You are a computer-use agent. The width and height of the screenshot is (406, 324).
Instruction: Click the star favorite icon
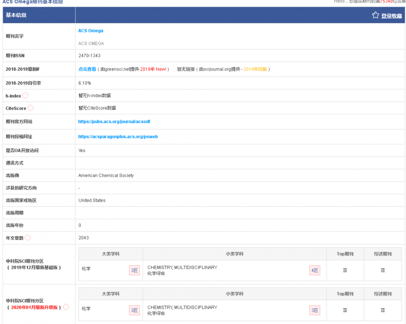point(375,15)
